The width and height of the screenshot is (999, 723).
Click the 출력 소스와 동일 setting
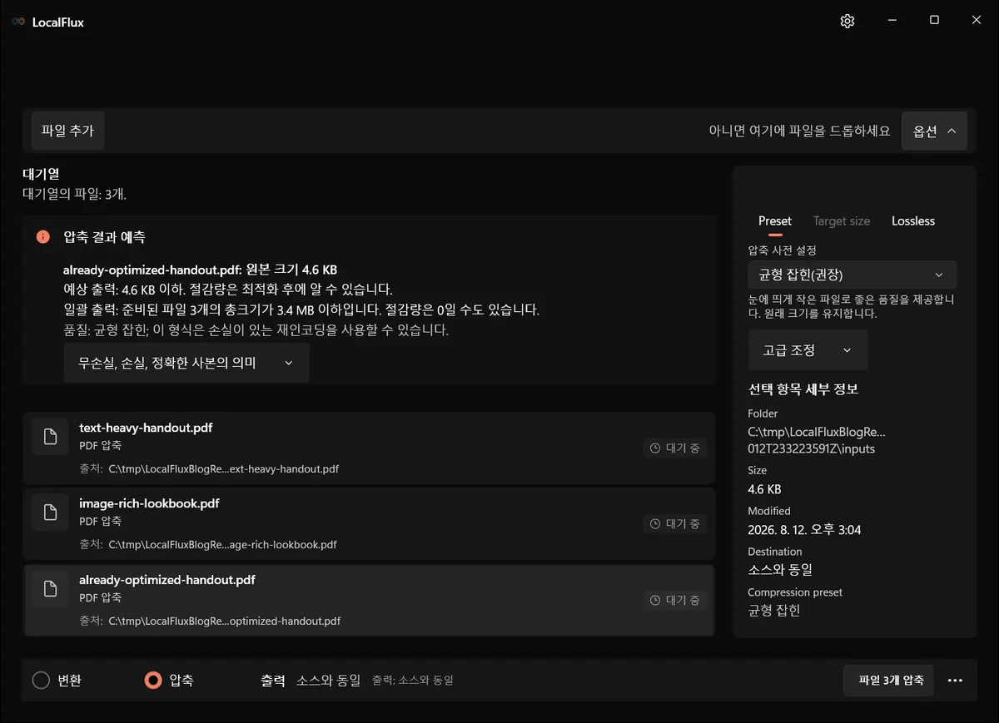tap(311, 681)
